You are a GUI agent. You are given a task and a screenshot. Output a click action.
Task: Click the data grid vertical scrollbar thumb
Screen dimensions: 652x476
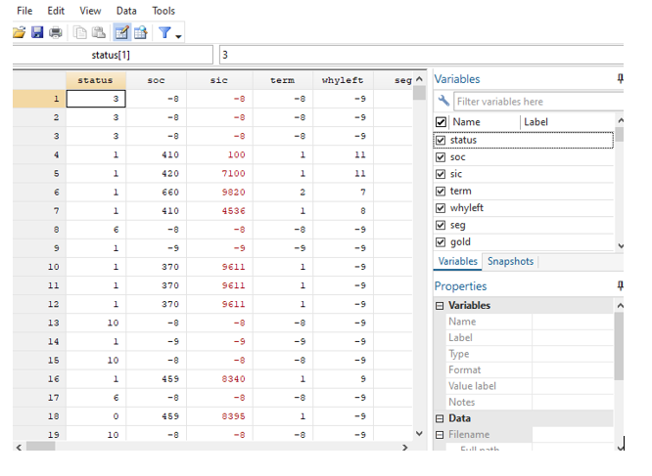[420, 93]
